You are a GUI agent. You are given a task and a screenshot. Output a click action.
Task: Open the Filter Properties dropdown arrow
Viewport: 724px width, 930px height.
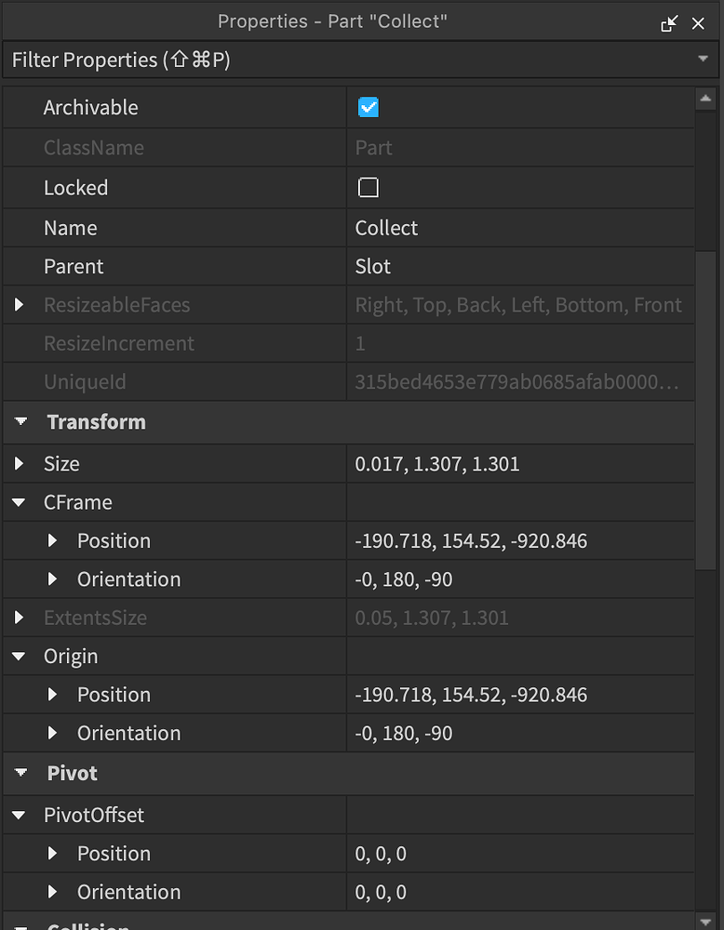coord(705,59)
